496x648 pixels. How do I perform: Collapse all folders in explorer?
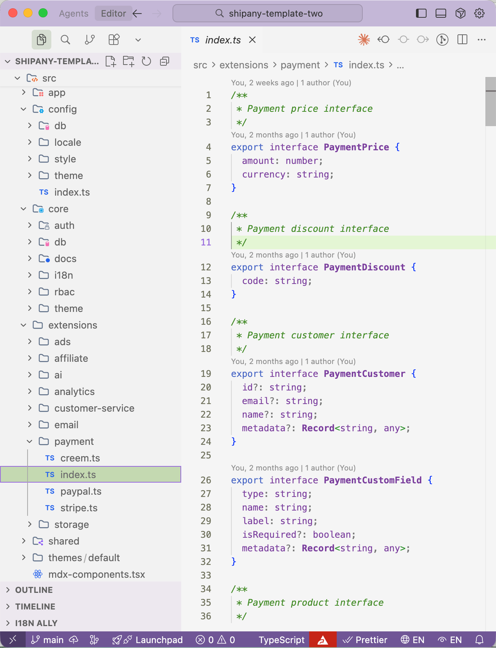click(x=165, y=61)
